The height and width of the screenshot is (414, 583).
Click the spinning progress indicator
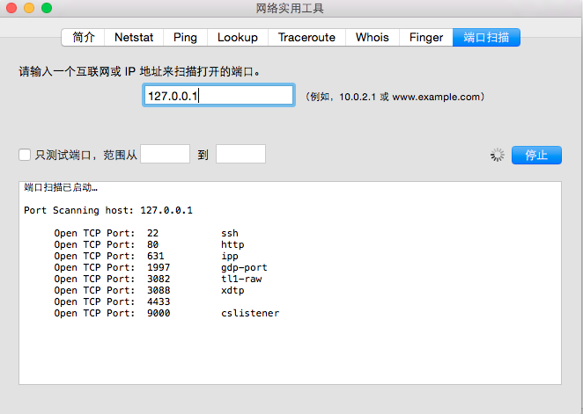click(498, 155)
